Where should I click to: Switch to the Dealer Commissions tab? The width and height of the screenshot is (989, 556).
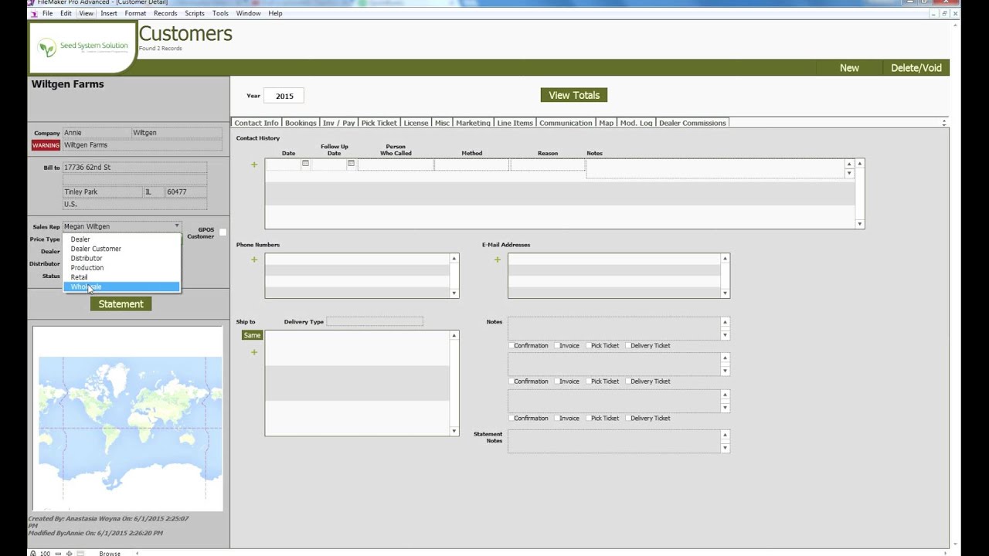click(x=692, y=123)
